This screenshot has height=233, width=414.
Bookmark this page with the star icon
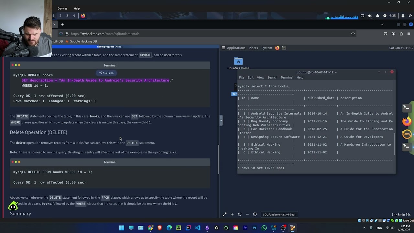[353, 34]
